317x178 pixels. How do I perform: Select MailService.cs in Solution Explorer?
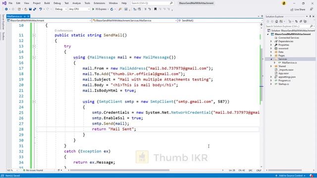[289, 63]
